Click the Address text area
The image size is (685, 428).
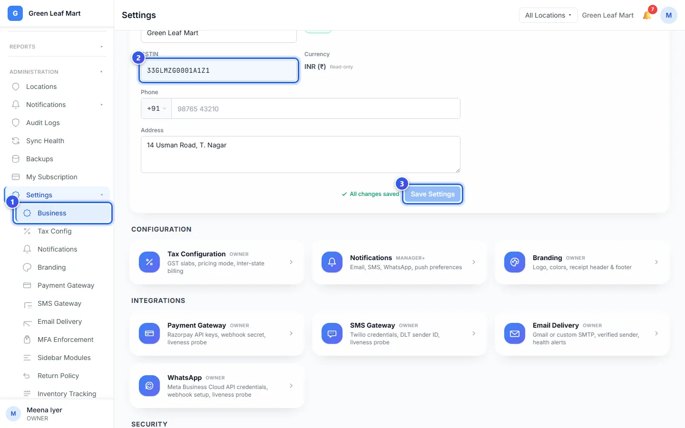point(301,155)
